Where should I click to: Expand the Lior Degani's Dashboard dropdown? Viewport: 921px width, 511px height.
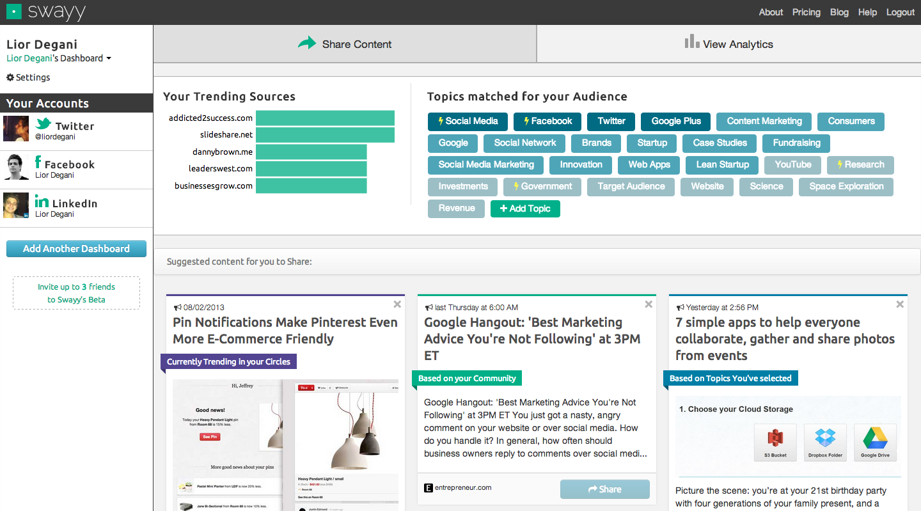(109, 58)
